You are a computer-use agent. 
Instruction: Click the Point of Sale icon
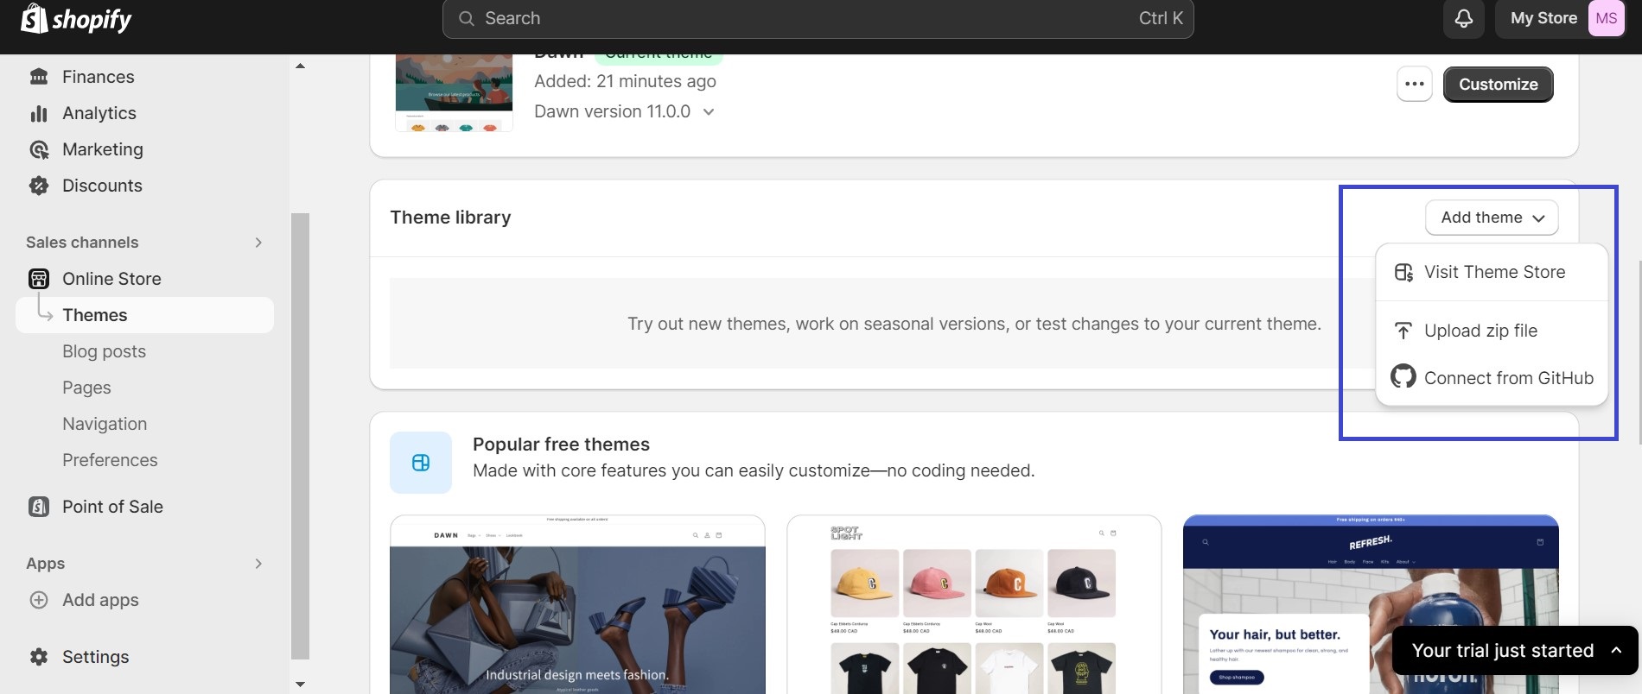pos(39,507)
